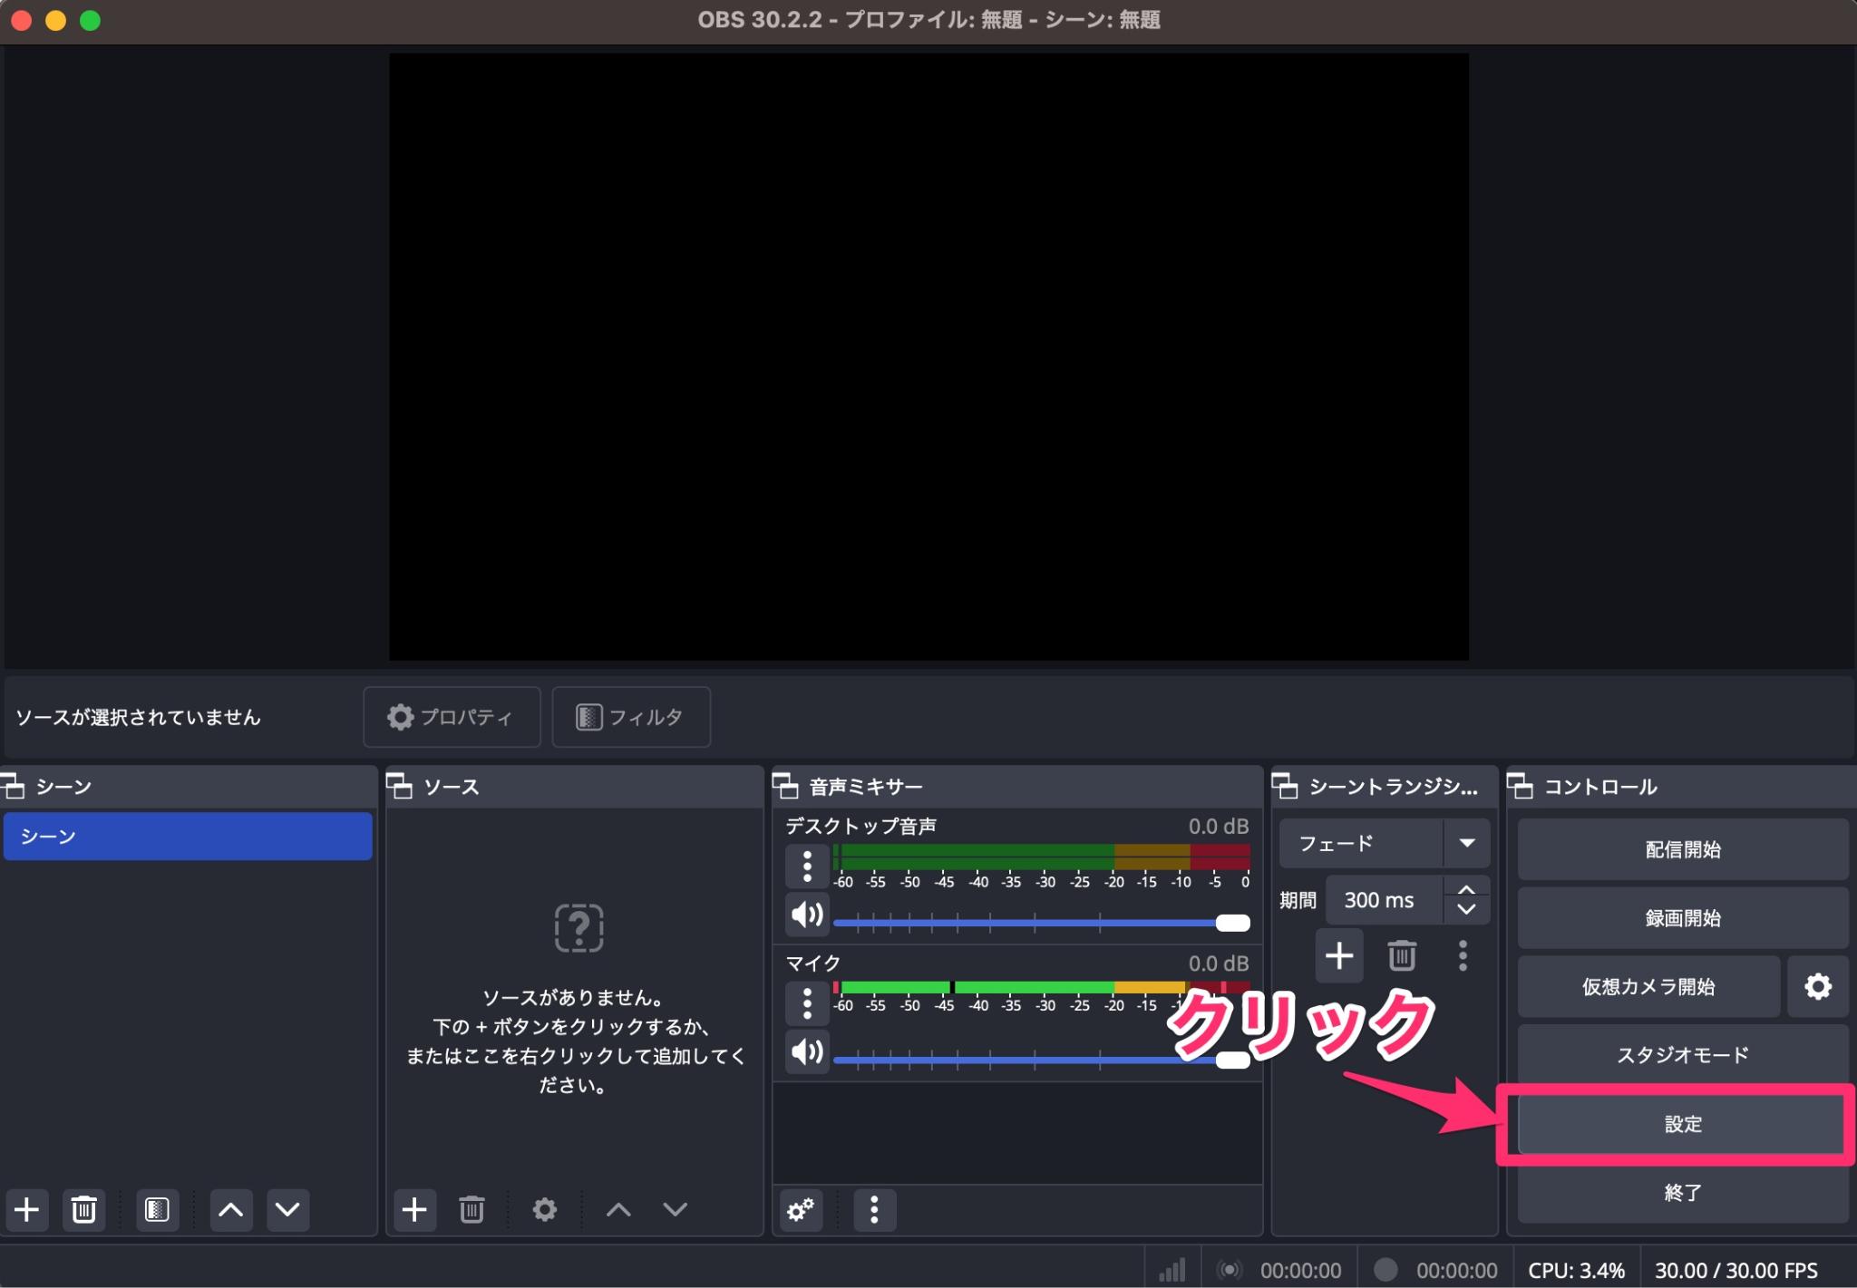Add a new scene with plus button
The width and height of the screenshot is (1857, 1288).
coord(27,1209)
